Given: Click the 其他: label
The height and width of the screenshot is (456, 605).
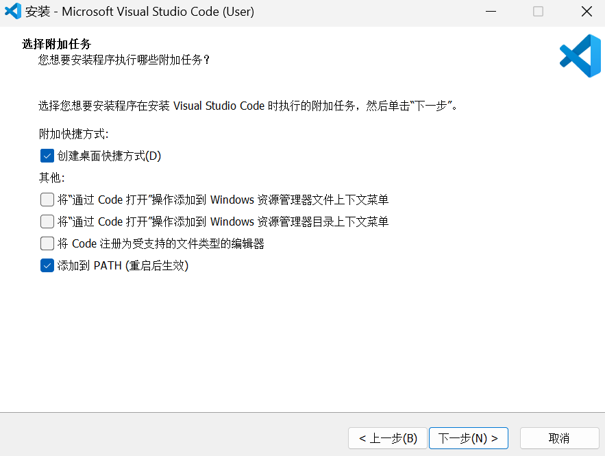Looking at the screenshot, I should pos(51,178).
